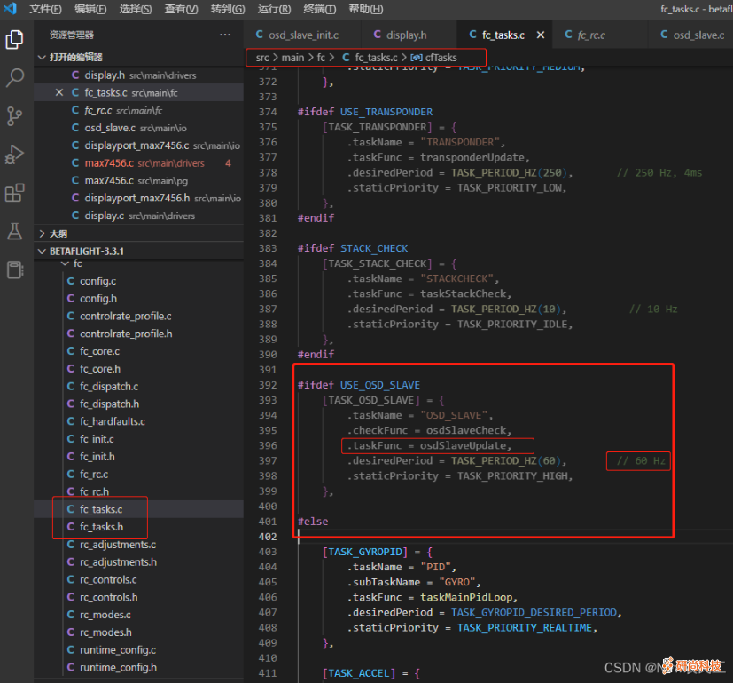The height and width of the screenshot is (683, 733).
Task: Open fc_init.c from file tree
Action: [x=97, y=439]
